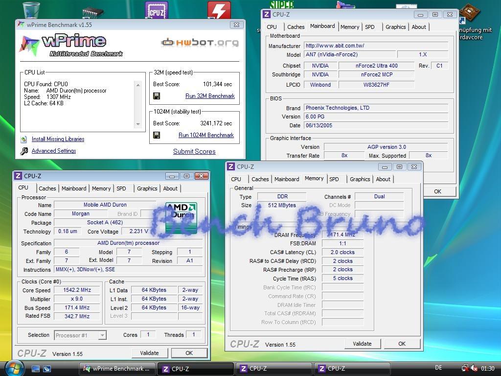Click the muted volume tray icon
501x376 pixels.
pyautogui.click(x=474, y=368)
